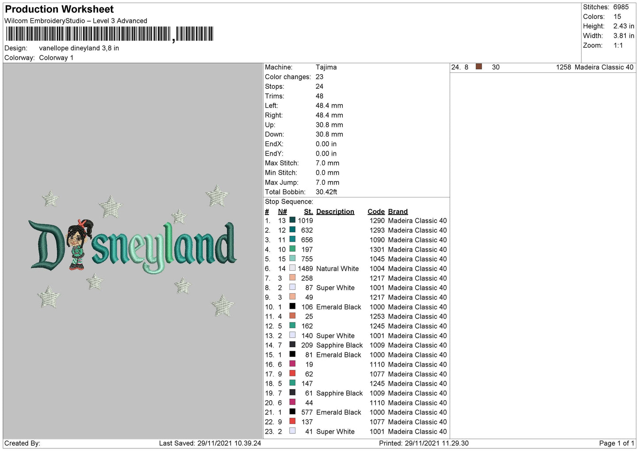Click the Natural White swatch in row 6

point(292,268)
